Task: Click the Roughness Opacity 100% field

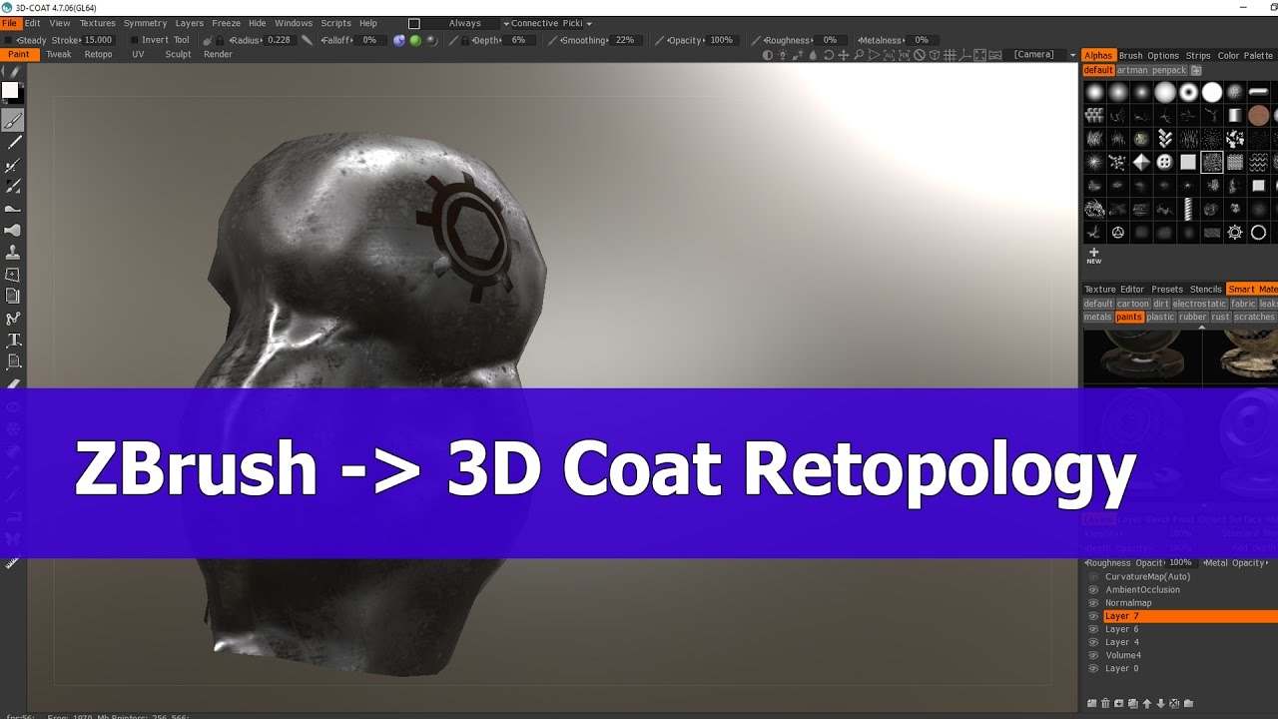Action: tap(1181, 563)
